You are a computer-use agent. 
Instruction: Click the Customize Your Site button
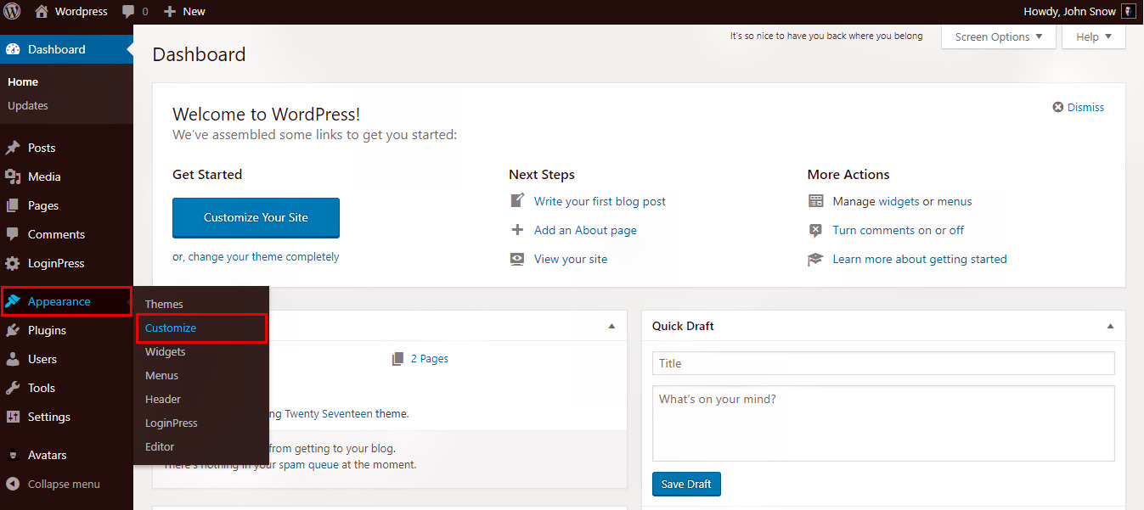pos(256,217)
